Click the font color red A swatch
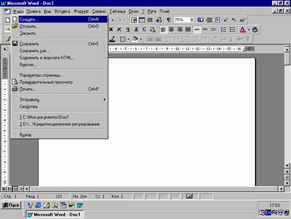The height and width of the screenshot is (219, 291). point(243,30)
